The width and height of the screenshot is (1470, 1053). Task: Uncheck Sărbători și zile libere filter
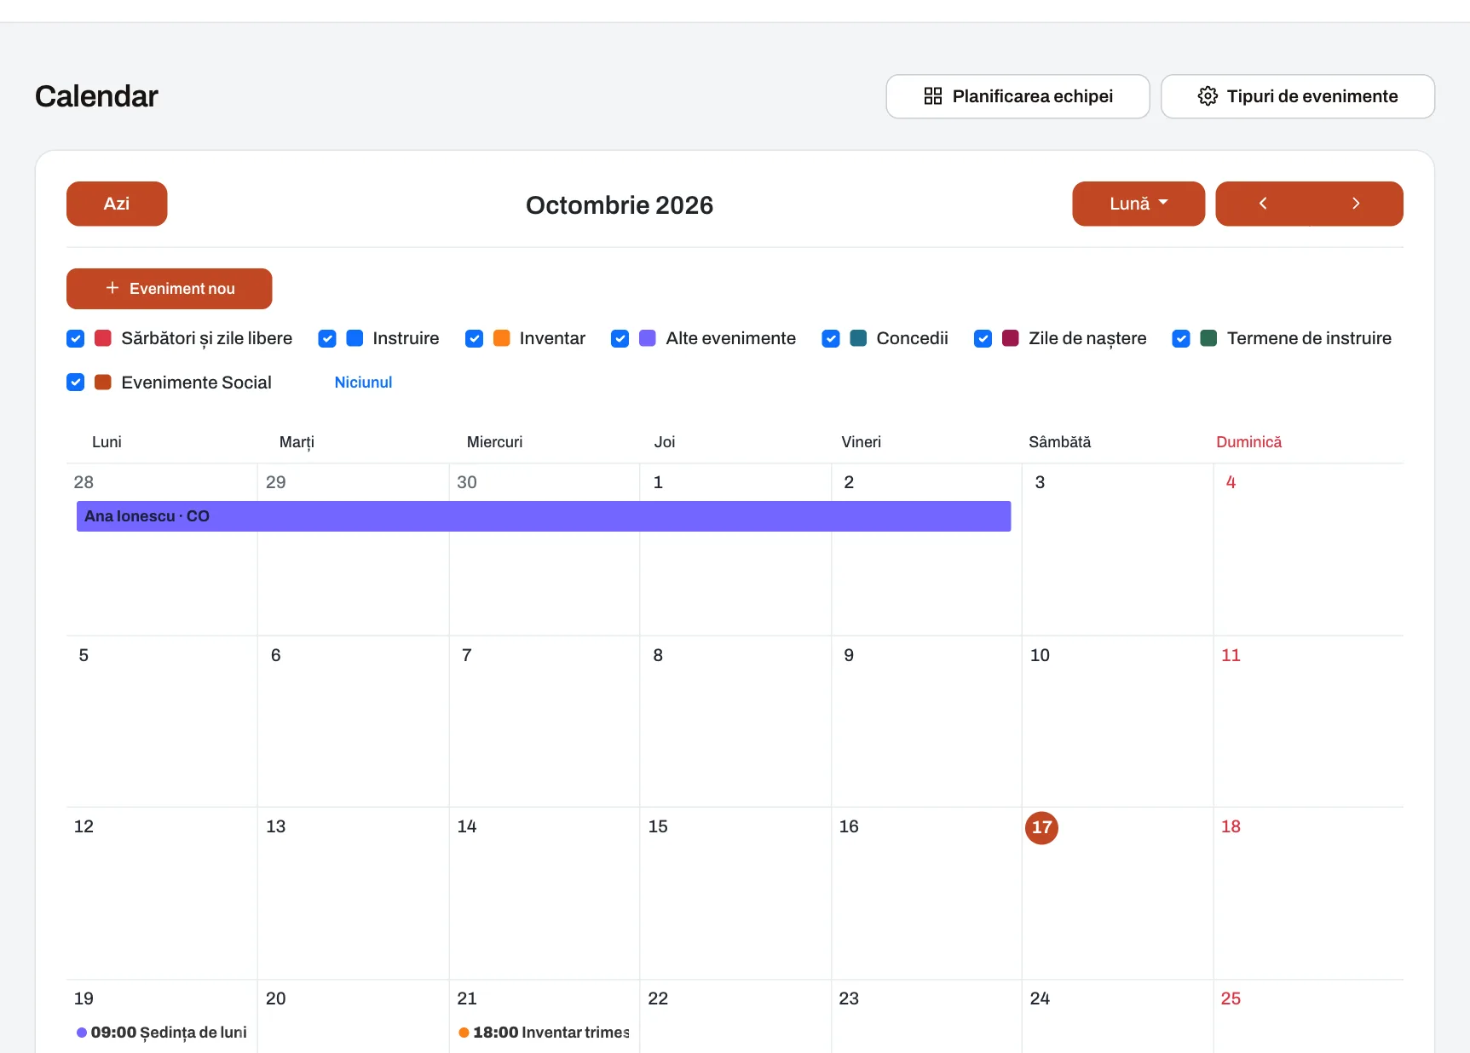coord(76,338)
